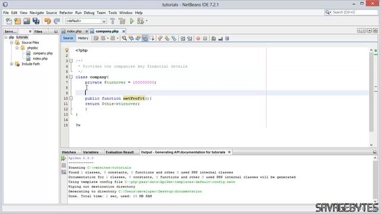Screen dimensions: 381x214
Task: Undo the last edit with Undo icon
Action: coord(48,21)
